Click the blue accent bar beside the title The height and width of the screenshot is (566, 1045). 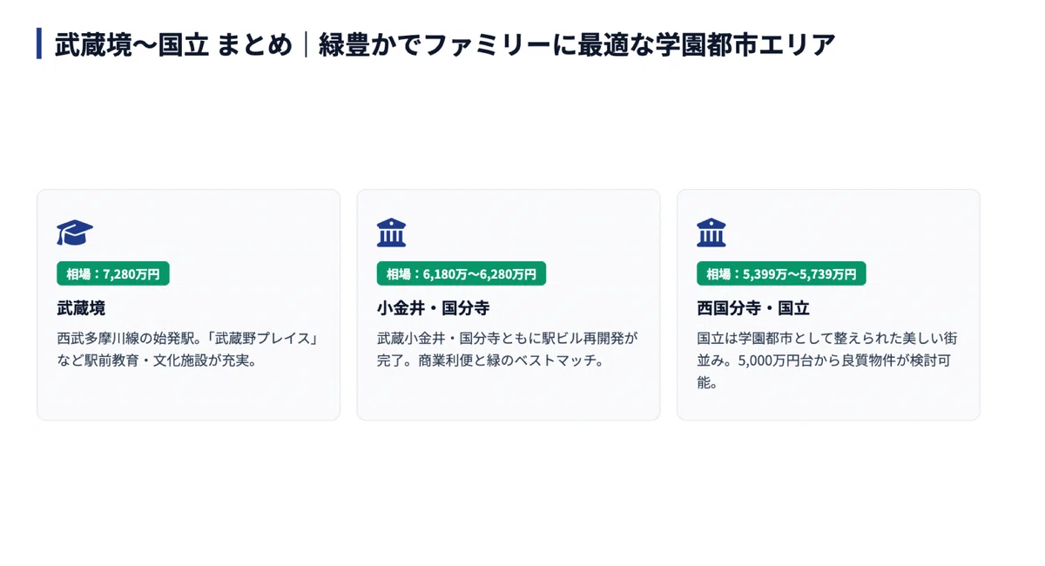pyautogui.click(x=39, y=44)
